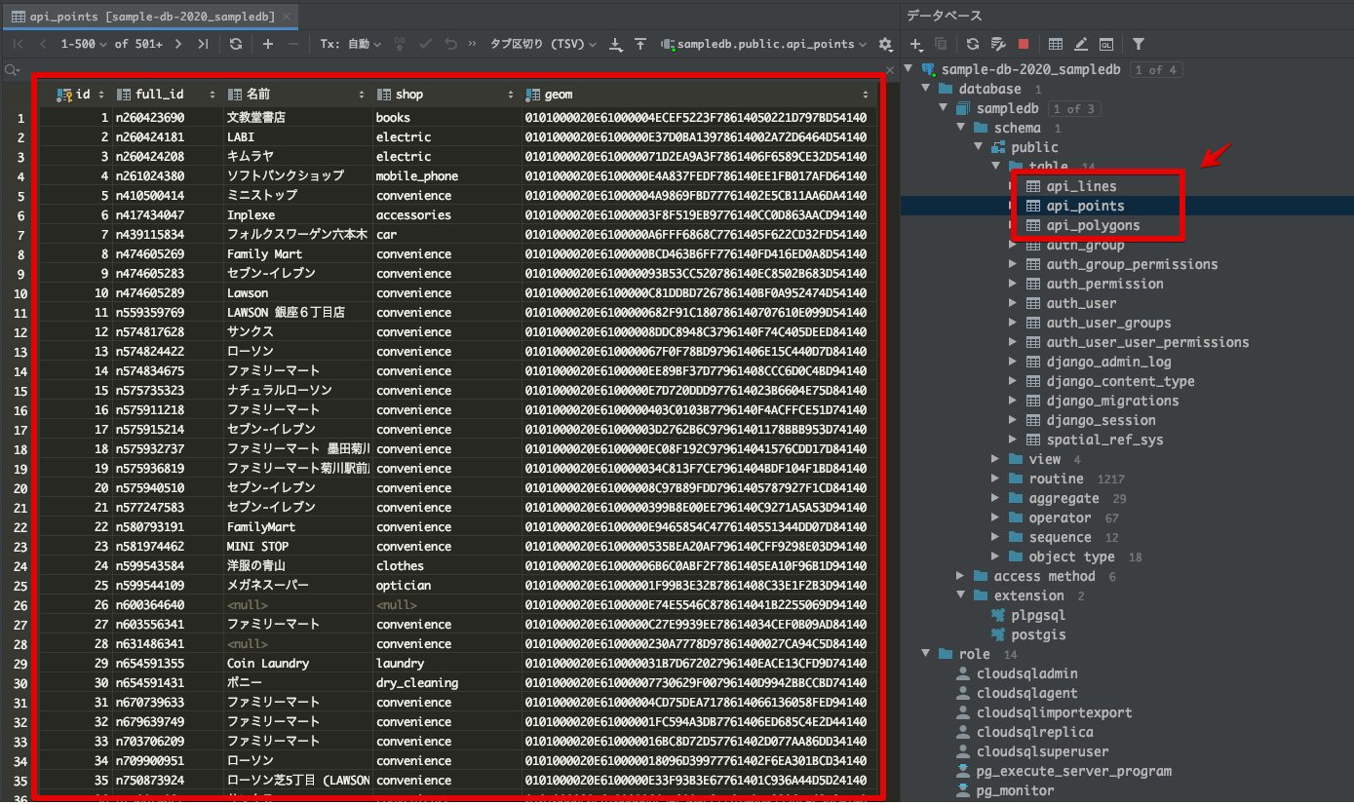This screenshot has width=1354, height=805.
Task: Expand the routine folder
Action: (x=995, y=479)
